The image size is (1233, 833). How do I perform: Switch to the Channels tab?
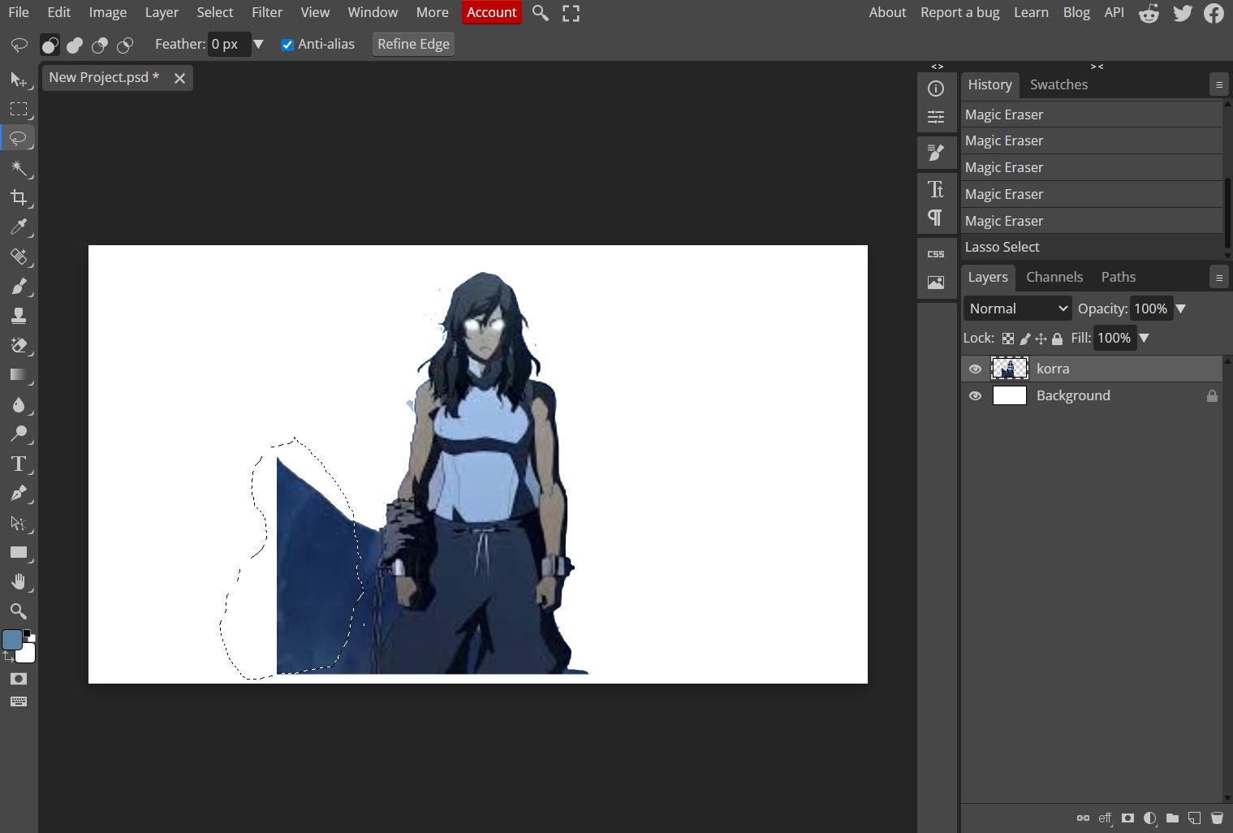click(x=1054, y=277)
